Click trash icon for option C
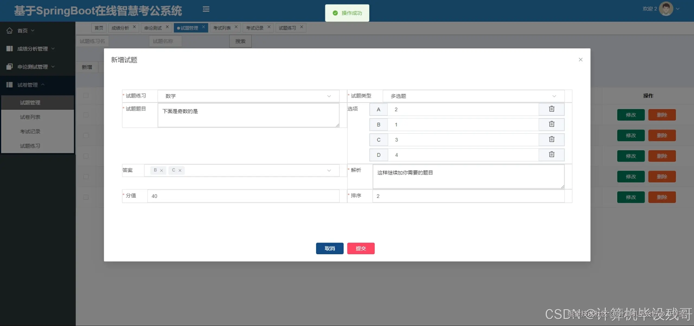This screenshot has height=326, width=694. click(551, 139)
